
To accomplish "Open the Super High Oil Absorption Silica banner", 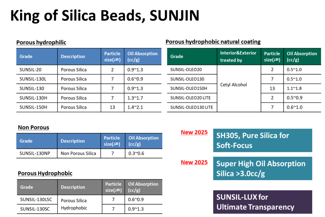I will [262, 169].
